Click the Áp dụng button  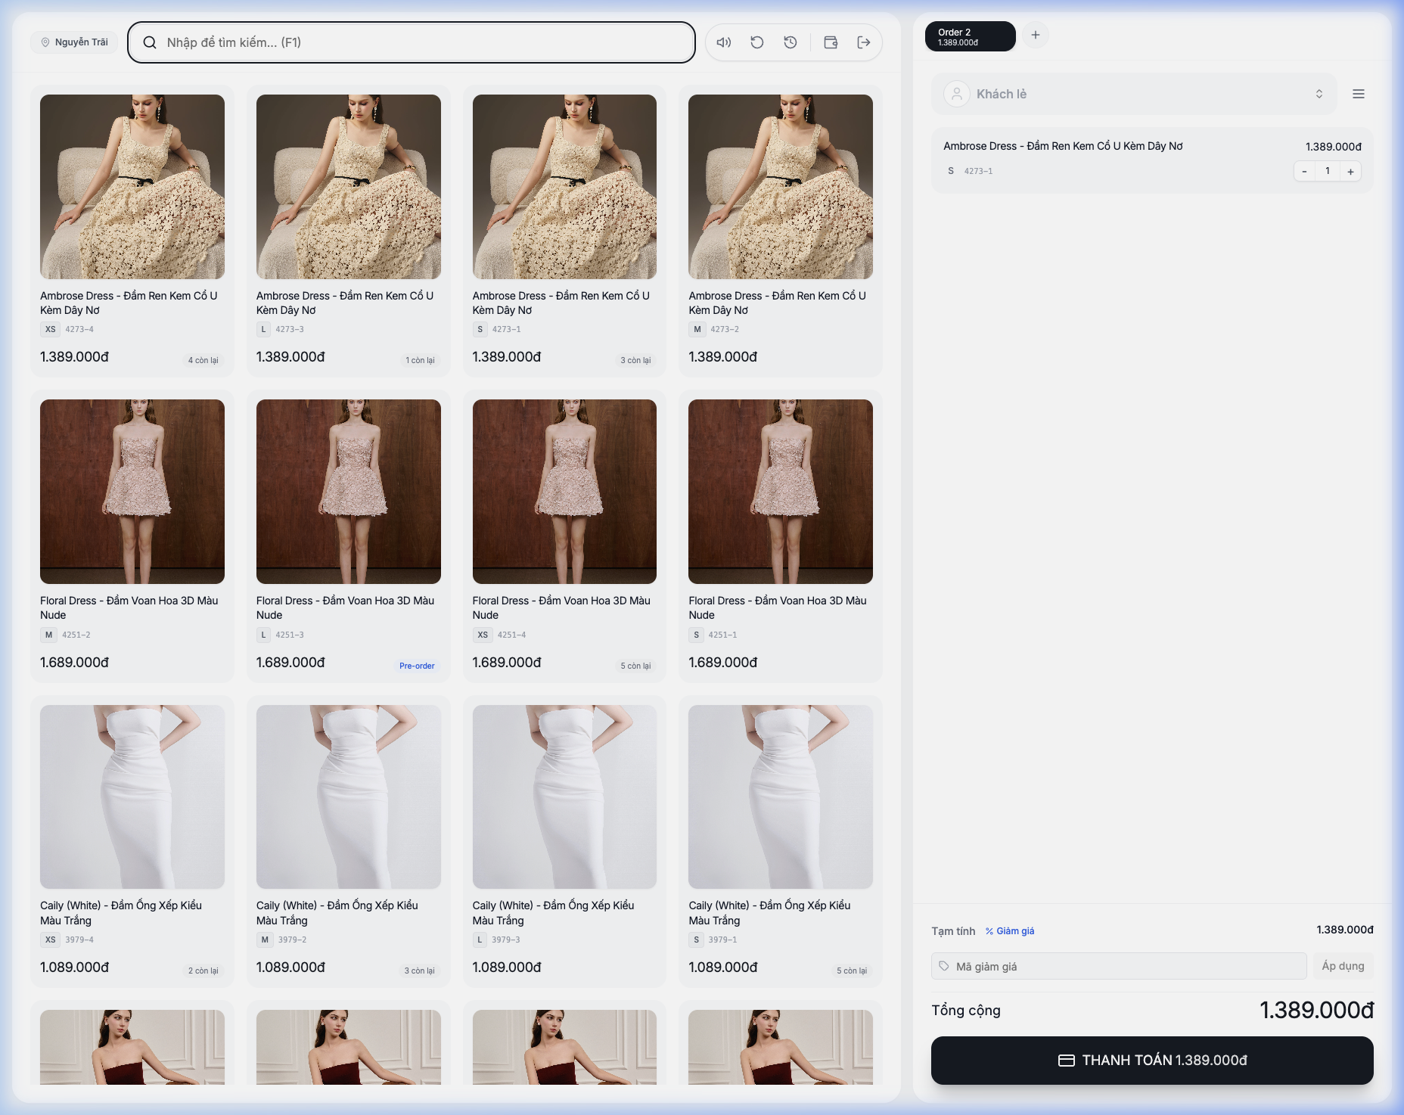pos(1343,966)
